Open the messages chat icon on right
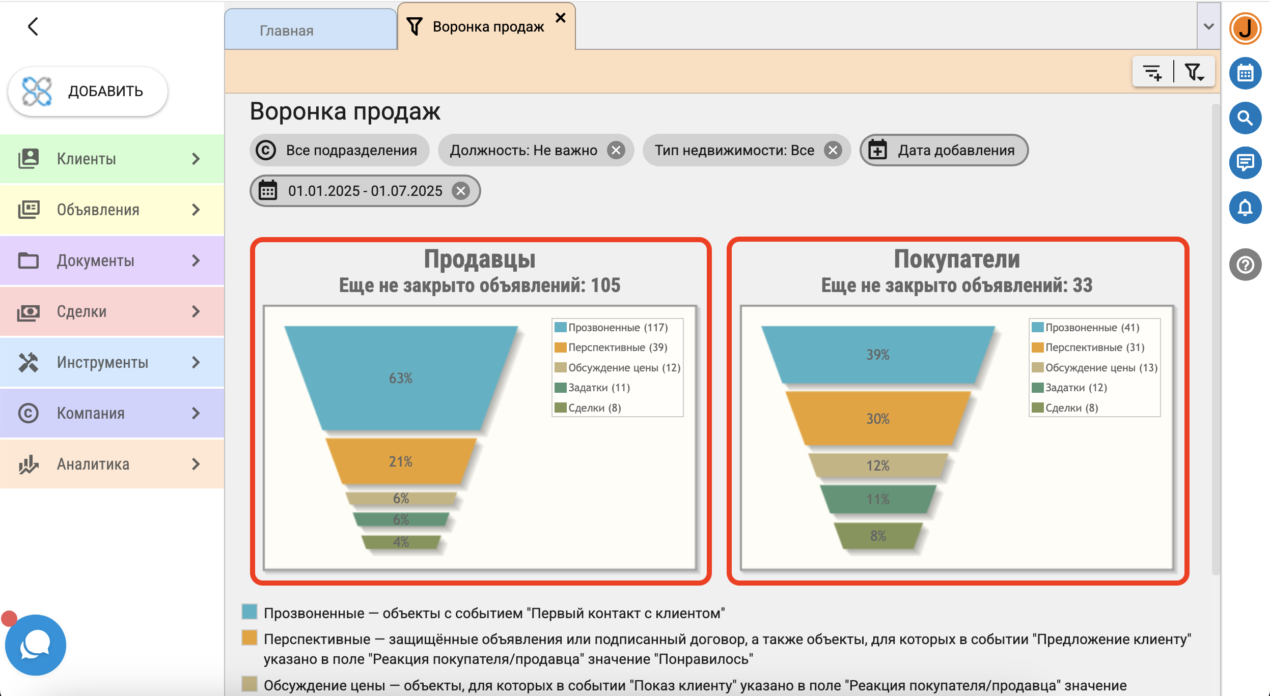The image size is (1270, 696). point(1245,163)
